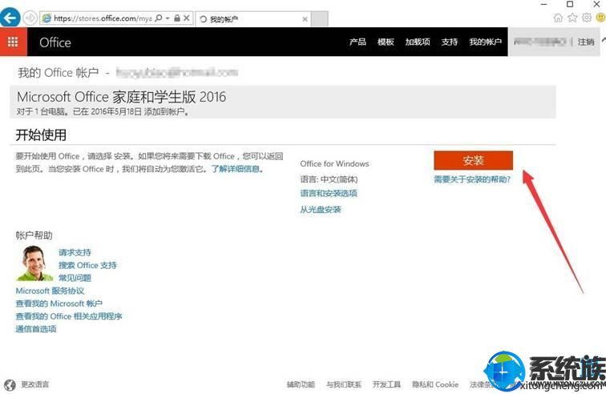Click 查看我的 Office 相关应用程序 link
The image size is (606, 394).
click(69, 316)
